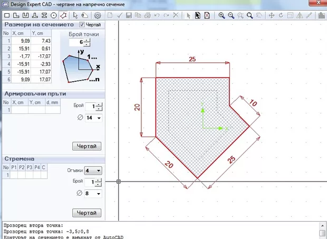Select the rectangular section shape tool
This screenshot has width=327, height=239.
(x=7, y=15)
